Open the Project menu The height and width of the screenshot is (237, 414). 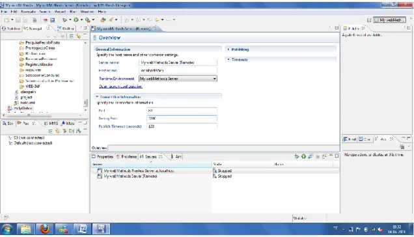[x=60, y=12]
